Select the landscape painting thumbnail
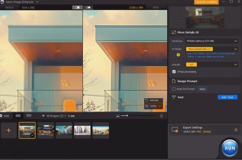 [101, 131]
